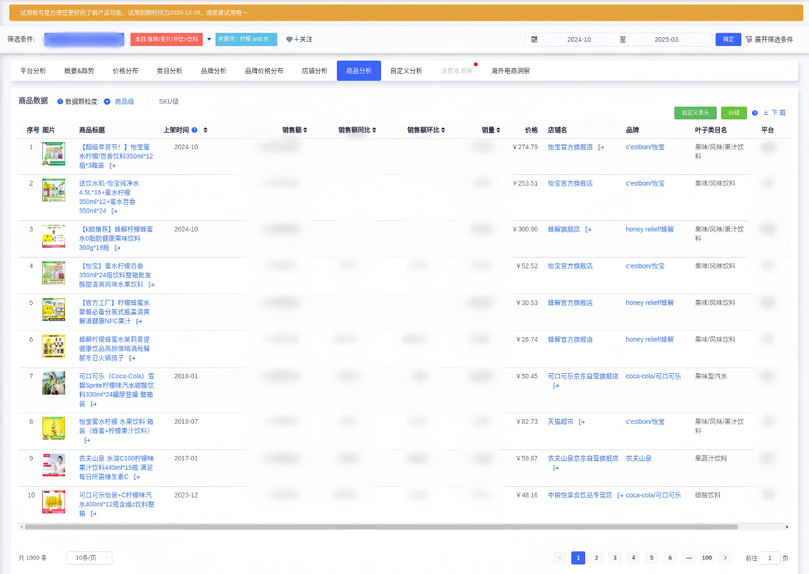
Task: Open link icon after 送饮水机 product title
Action: 114,212
